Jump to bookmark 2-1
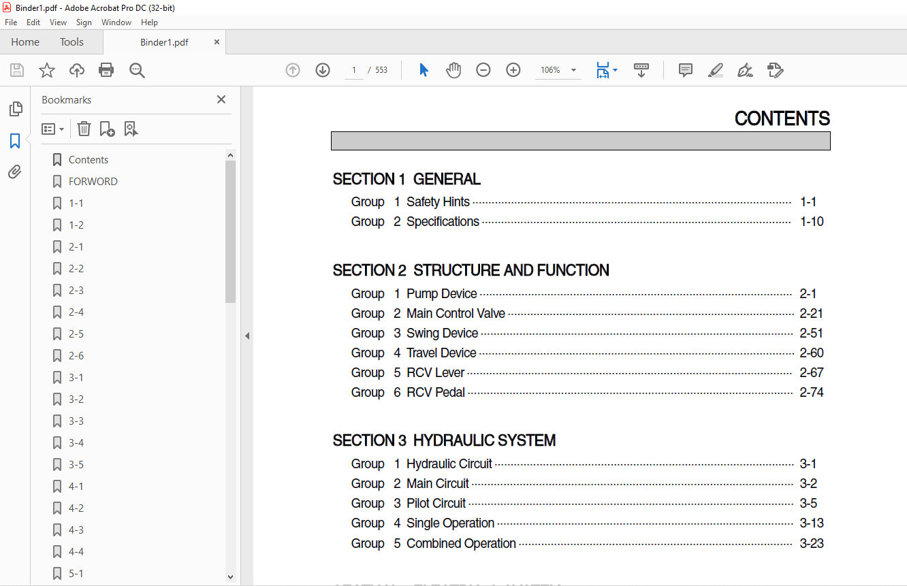The image size is (907, 586). click(76, 247)
